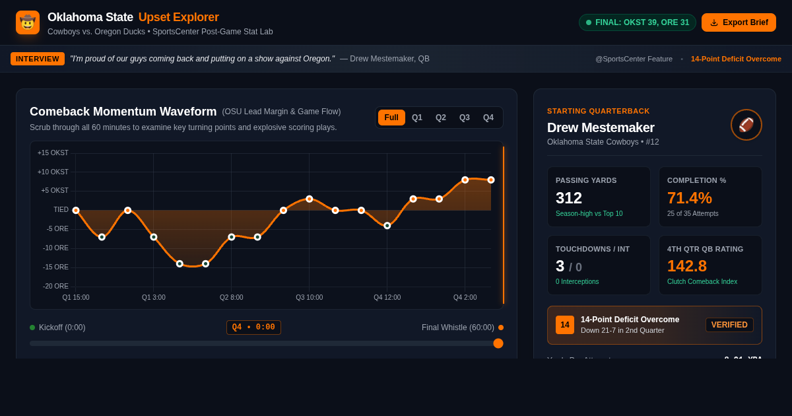Click the FINAL: OKST 39, ORE 31 badge
Viewport: 792px width, 416px height.
[x=638, y=22]
